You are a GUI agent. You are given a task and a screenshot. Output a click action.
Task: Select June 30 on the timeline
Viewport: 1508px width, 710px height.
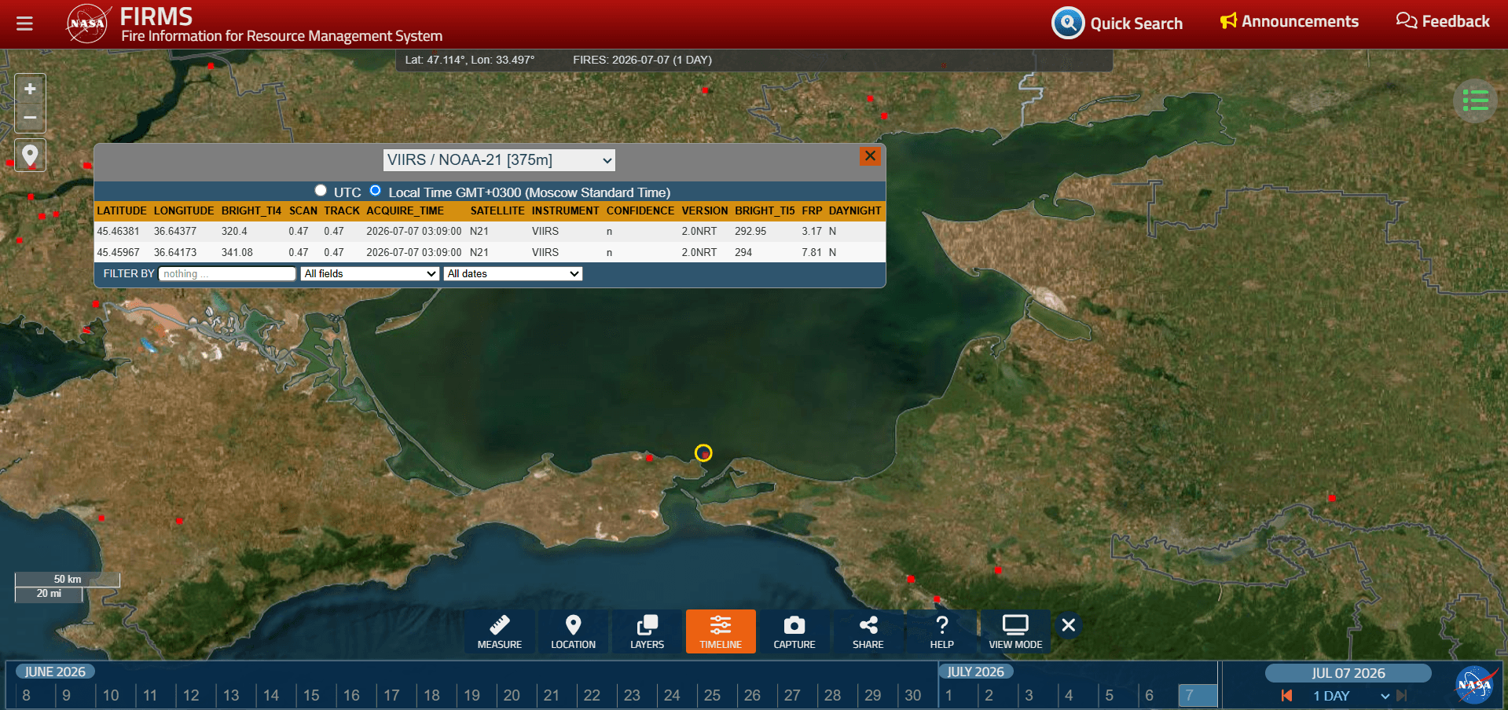912,695
